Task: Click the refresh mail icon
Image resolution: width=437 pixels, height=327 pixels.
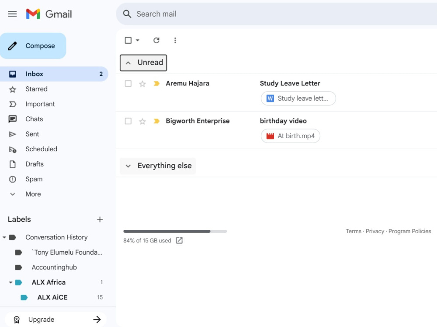Action: click(156, 40)
